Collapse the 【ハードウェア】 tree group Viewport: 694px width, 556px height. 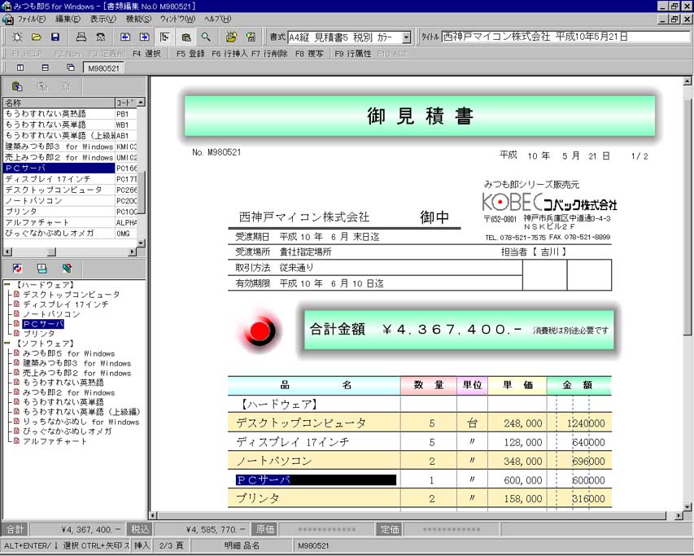7,284
